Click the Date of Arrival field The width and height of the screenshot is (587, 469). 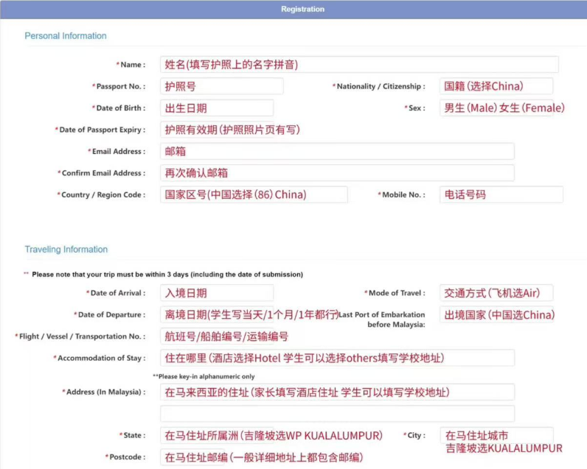click(x=217, y=293)
